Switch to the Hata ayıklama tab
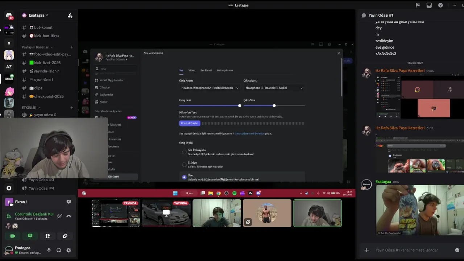464x261 pixels. pyautogui.click(x=225, y=70)
